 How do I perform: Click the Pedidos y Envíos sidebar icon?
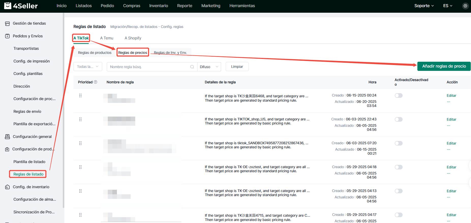pos(7,36)
